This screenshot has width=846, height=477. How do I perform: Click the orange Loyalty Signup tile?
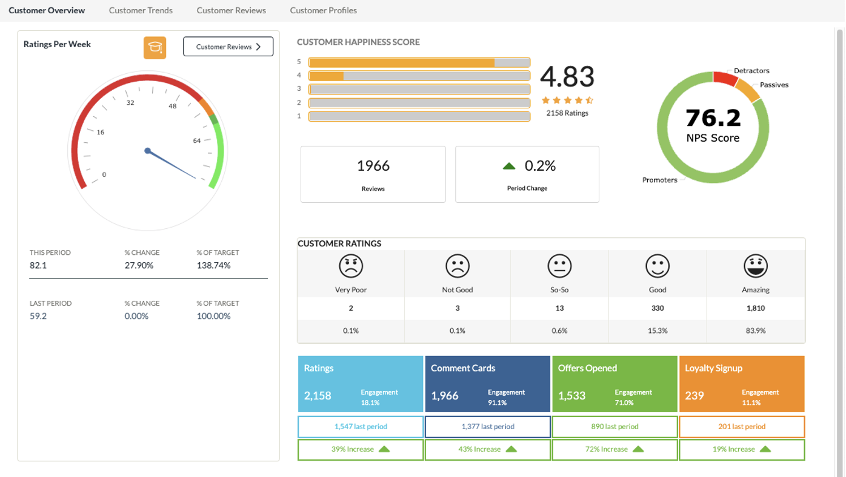tap(742, 384)
